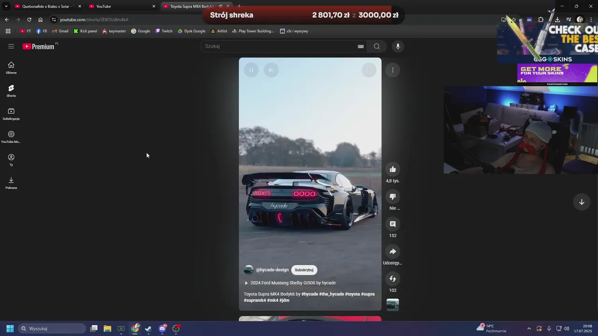This screenshot has width=598, height=336.
Task: Open Discord from the taskbar
Action: point(162,329)
